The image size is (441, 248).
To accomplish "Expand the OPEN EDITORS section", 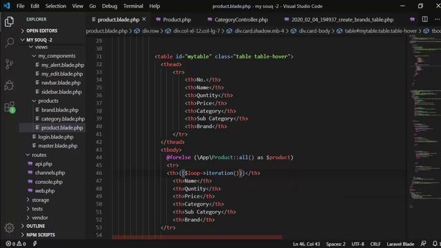I will 41,30.
